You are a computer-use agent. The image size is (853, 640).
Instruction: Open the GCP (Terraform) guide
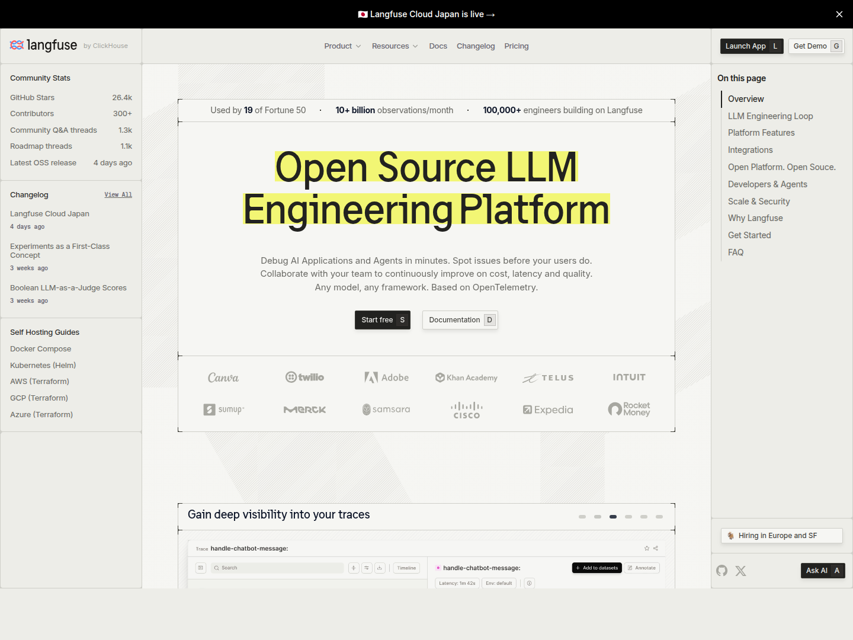click(39, 398)
